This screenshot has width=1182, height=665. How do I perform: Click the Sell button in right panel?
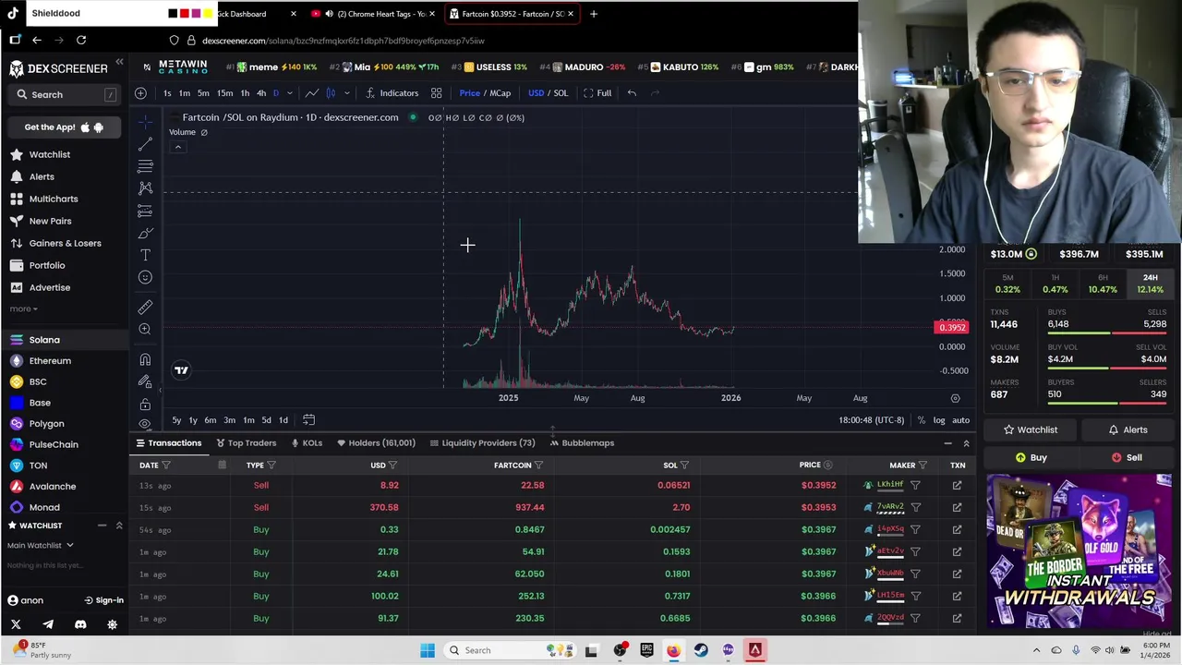1127,457
